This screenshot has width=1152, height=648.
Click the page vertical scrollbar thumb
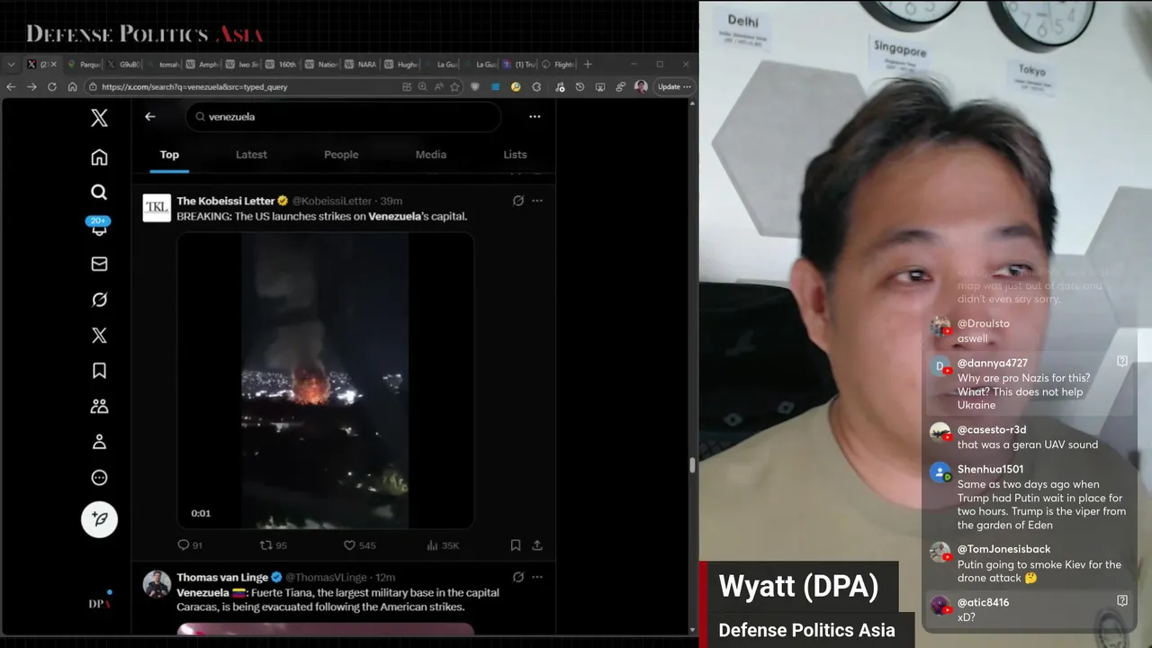[692, 464]
